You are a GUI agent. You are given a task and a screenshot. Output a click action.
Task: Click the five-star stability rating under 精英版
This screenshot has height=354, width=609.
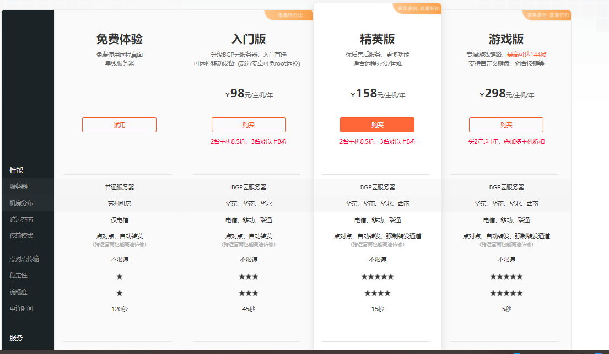click(x=378, y=277)
